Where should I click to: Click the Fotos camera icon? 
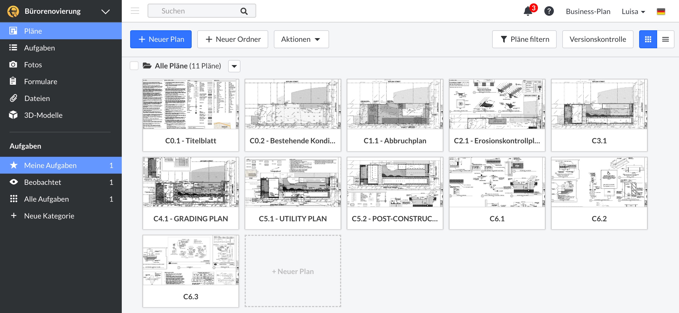13,65
